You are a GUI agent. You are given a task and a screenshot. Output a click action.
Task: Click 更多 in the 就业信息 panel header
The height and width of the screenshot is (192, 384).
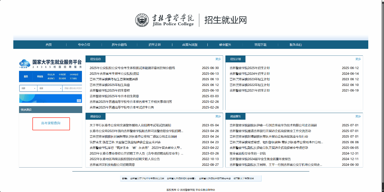click(x=218, y=116)
